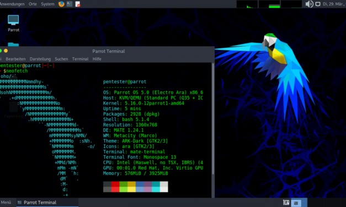Click the "Resolution: 1360x768" line
The image size is (346, 207).
tap(130, 125)
